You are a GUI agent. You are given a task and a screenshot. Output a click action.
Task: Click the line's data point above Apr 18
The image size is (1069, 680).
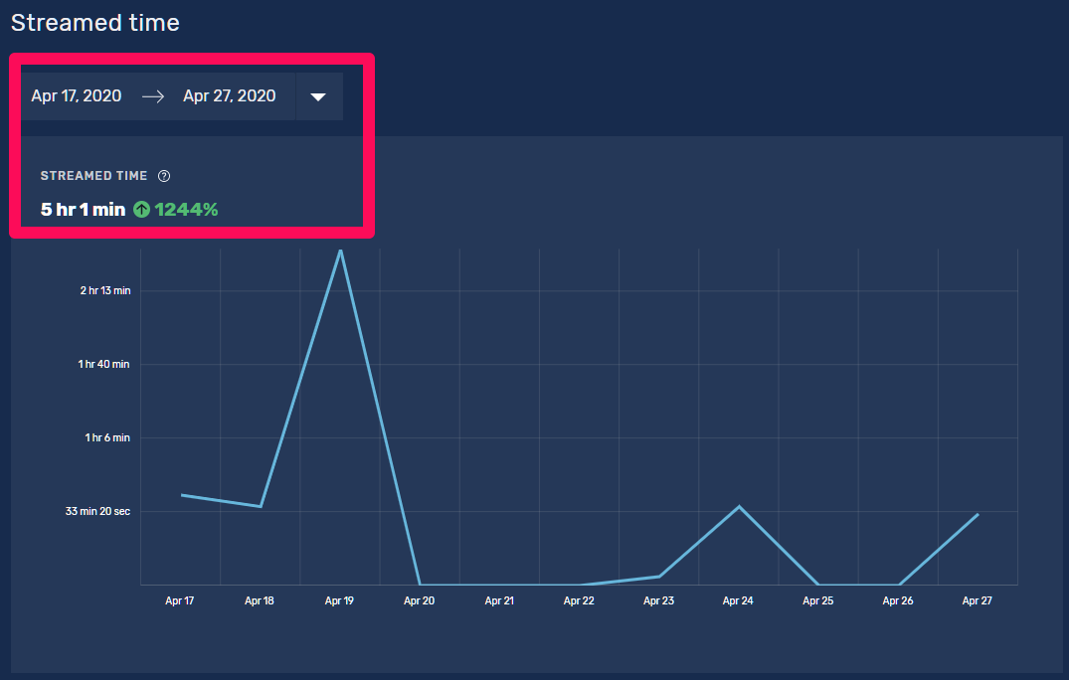[261, 507]
